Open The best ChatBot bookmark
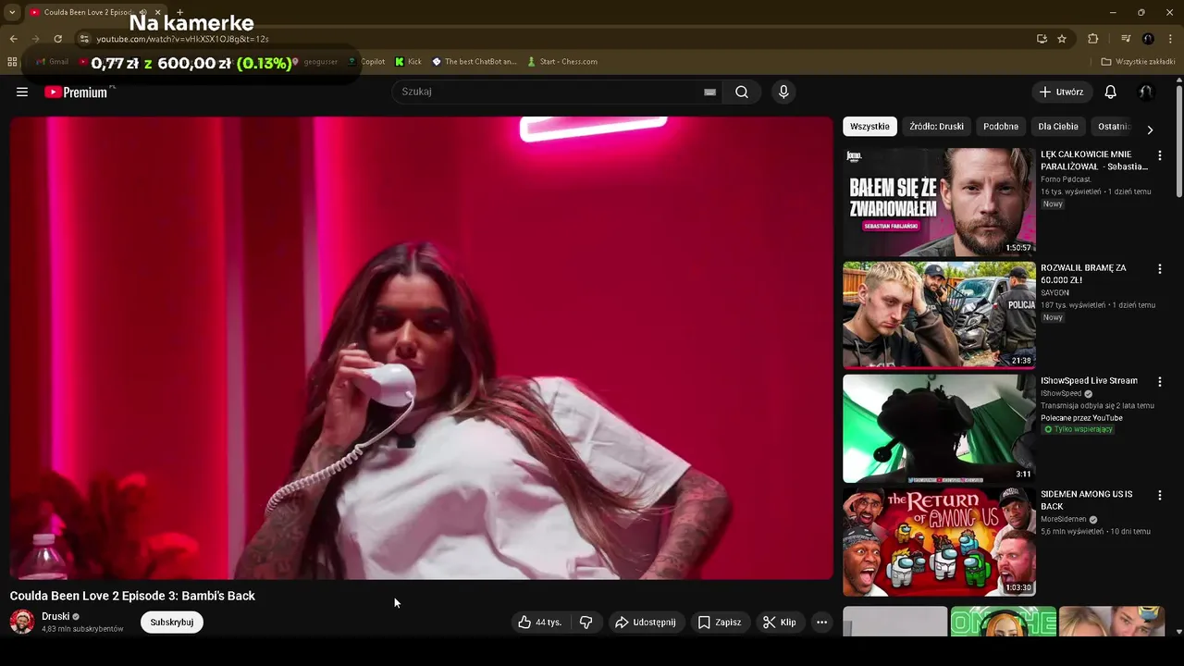The image size is (1184, 666). [475, 62]
